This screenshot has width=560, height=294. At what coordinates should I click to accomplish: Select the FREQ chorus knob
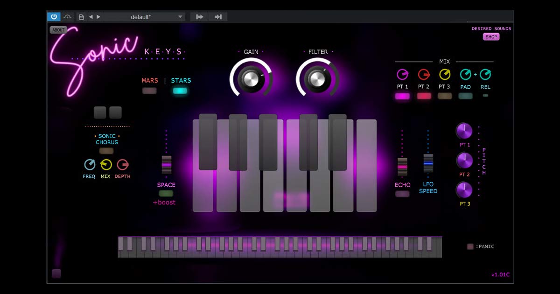click(x=89, y=165)
